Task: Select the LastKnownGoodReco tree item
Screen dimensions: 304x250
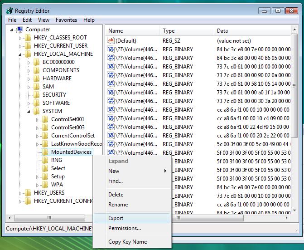Action: pos(77,144)
